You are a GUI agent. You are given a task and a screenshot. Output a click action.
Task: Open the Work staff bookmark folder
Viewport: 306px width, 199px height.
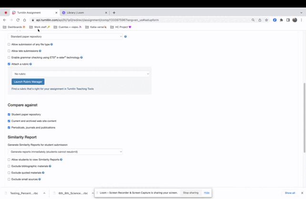point(40,27)
